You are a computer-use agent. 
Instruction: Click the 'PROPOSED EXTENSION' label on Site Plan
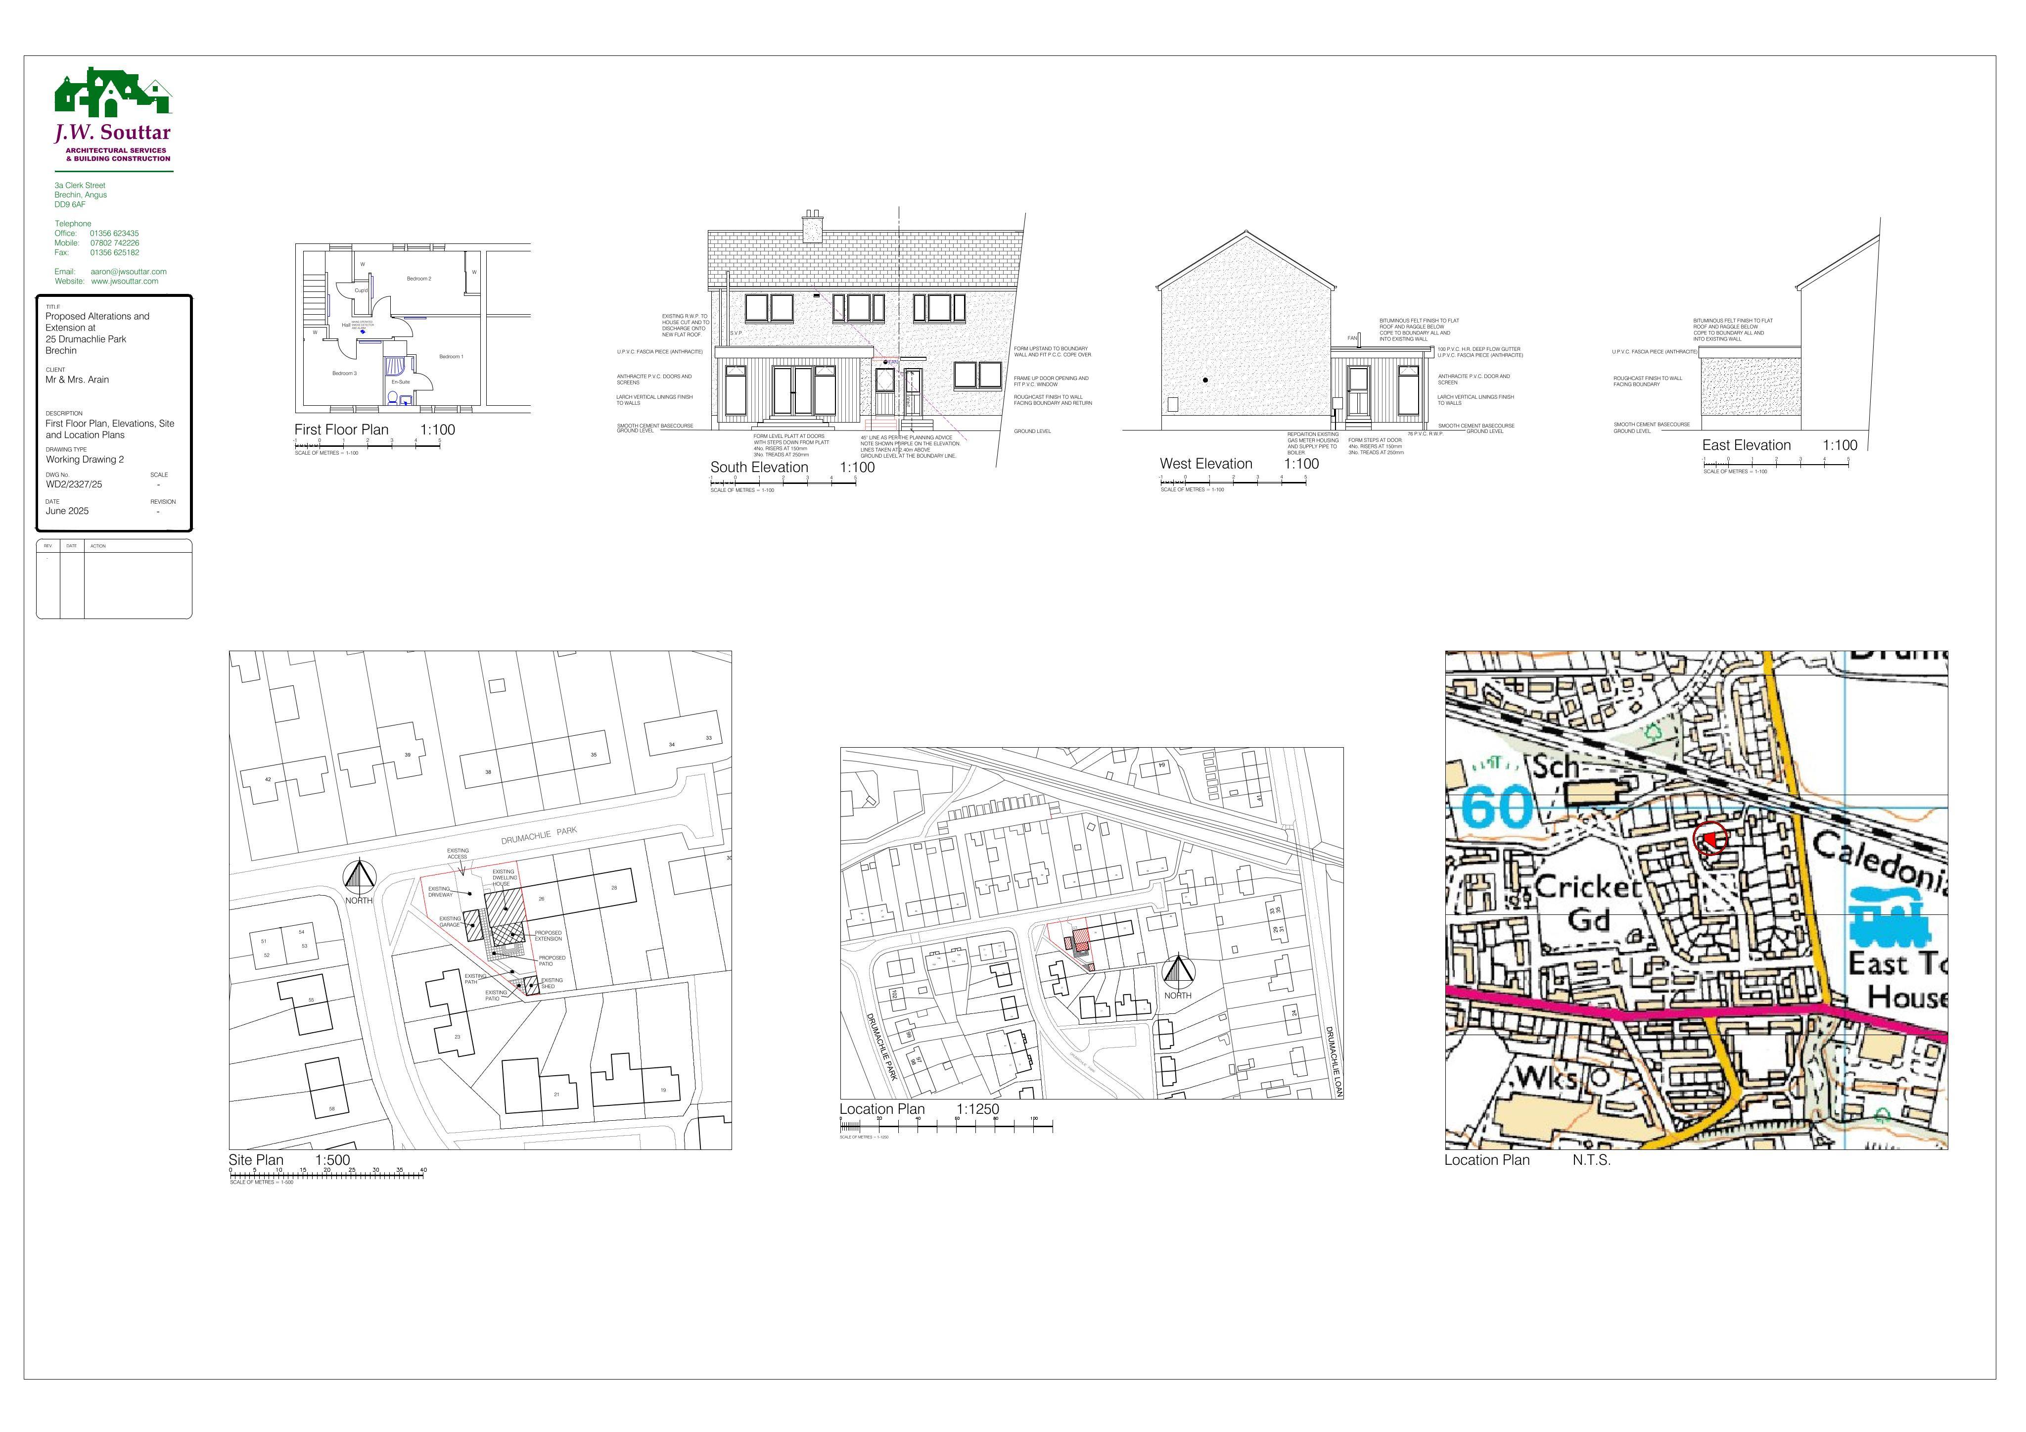(x=548, y=936)
